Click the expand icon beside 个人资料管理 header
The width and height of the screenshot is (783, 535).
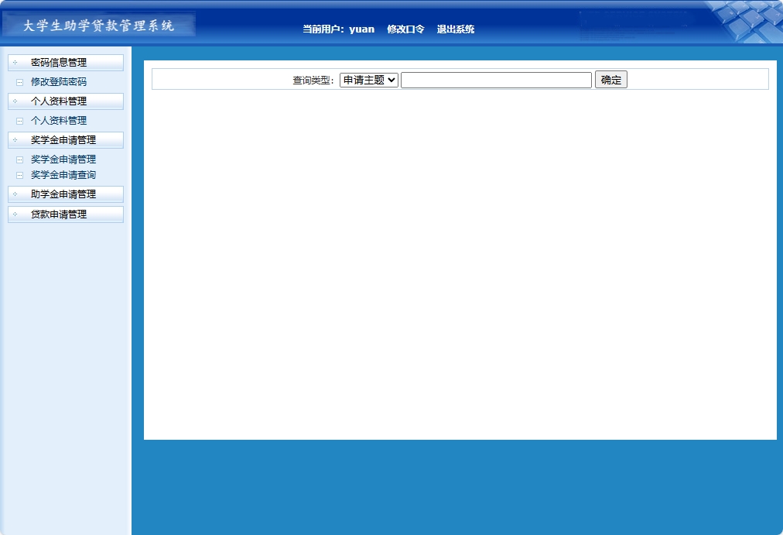tap(17, 101)
